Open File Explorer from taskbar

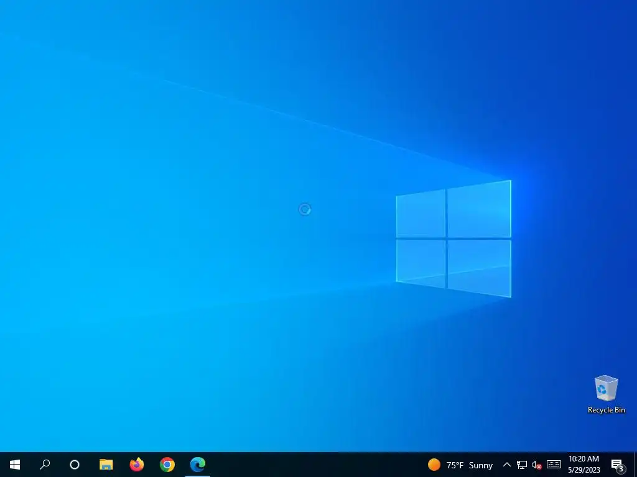pos(106,465)
